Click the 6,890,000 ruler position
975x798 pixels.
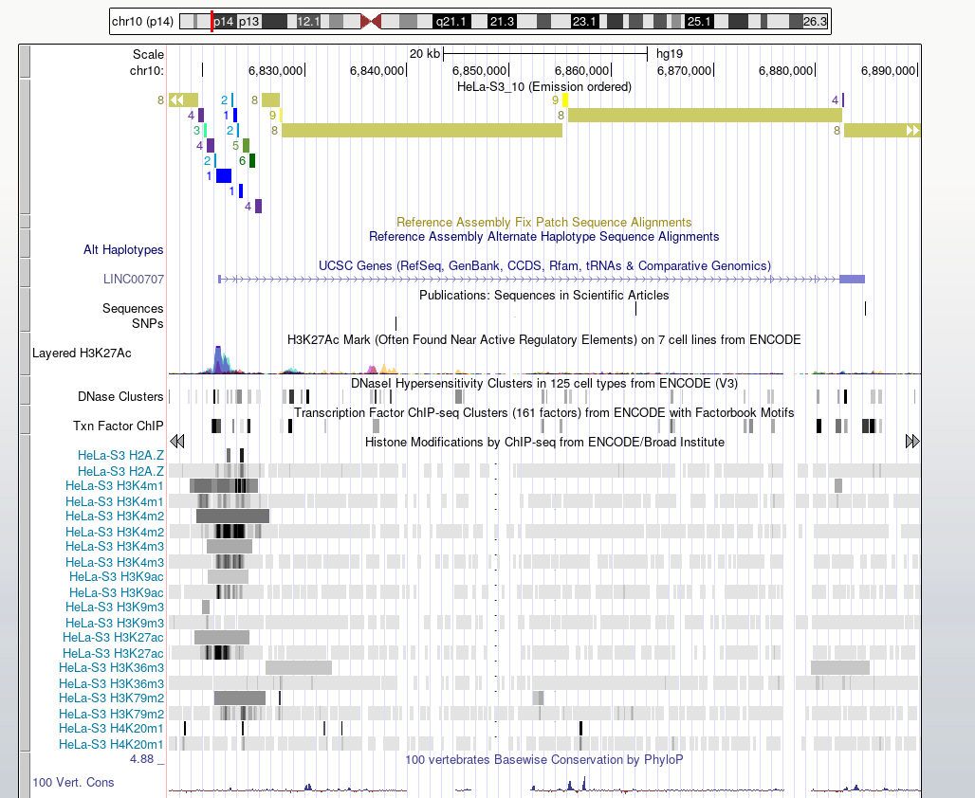pos(888,71)
